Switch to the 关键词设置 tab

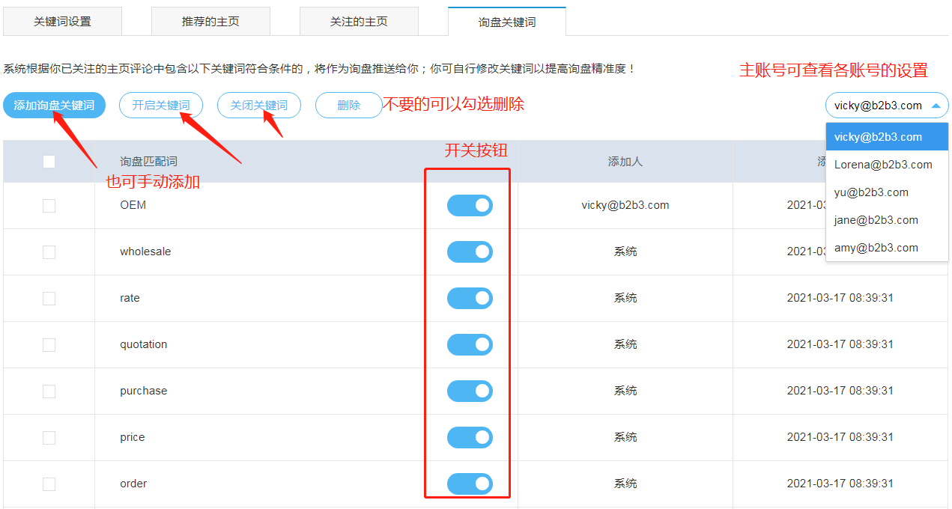tap(62, 22)
